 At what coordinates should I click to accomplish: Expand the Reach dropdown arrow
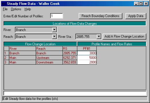point(54,36)
